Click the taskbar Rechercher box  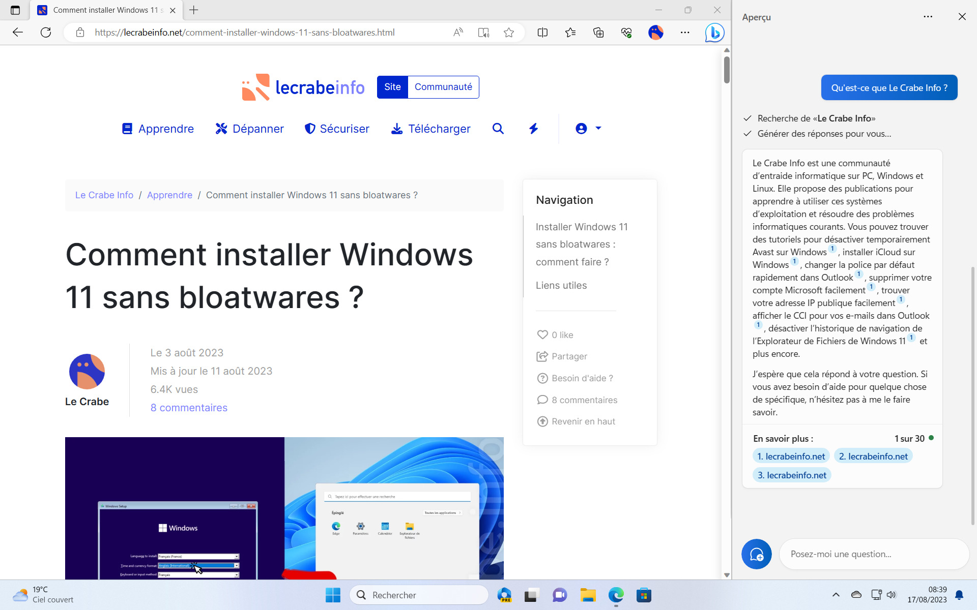(419, 595)
